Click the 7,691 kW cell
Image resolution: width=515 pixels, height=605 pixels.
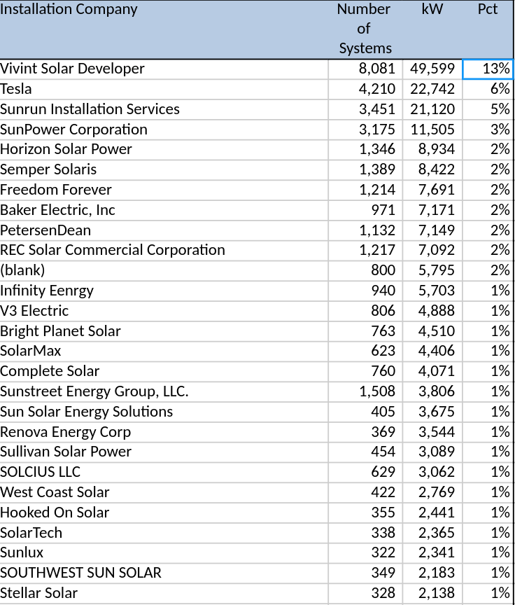click(x=432, y=190)
